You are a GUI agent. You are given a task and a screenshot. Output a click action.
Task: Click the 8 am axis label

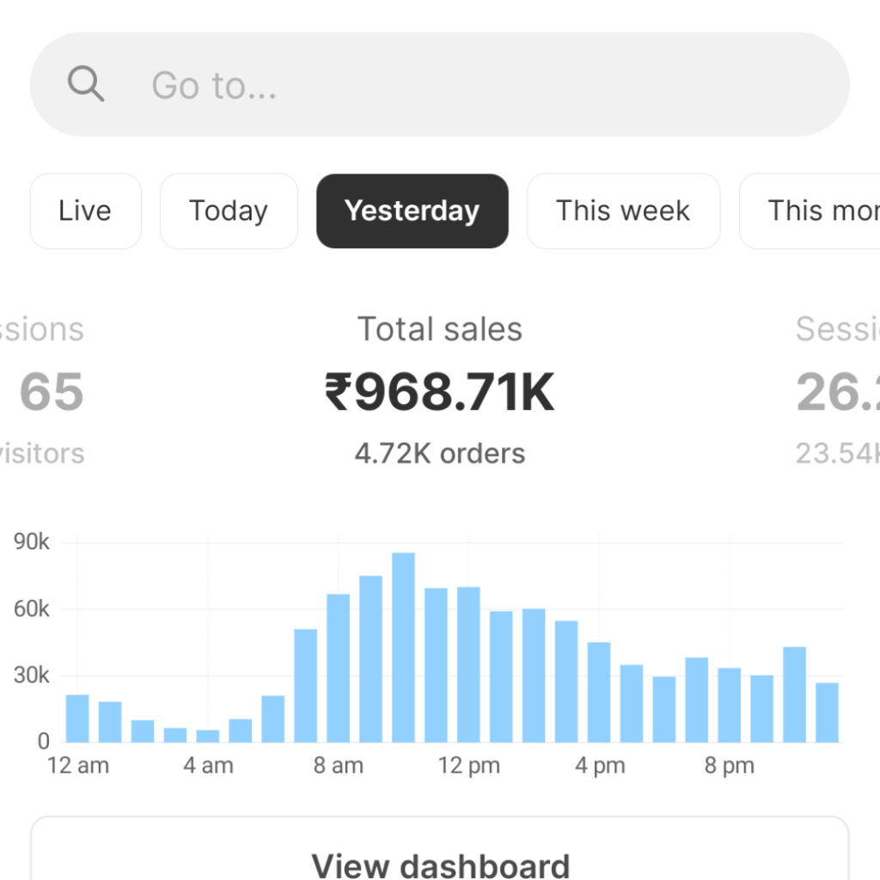[338, 766]
